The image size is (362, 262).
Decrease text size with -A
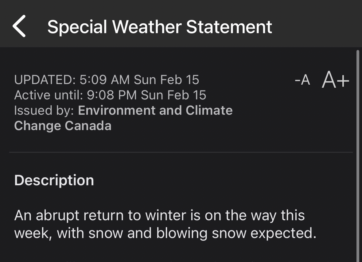coord(302,80)
